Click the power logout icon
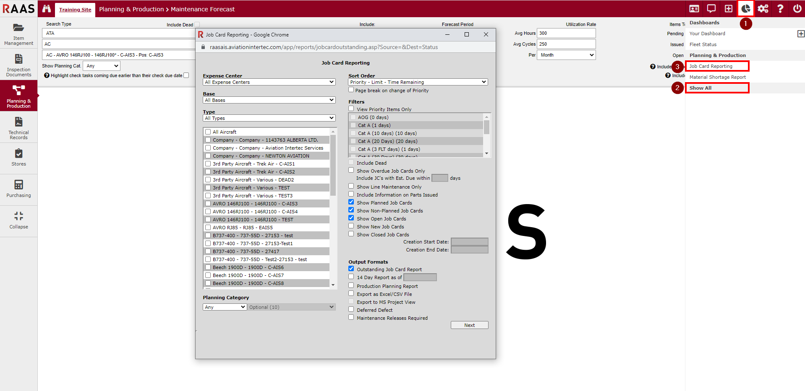The width and height of the screenshot is (805, 391). pos(797,9)
